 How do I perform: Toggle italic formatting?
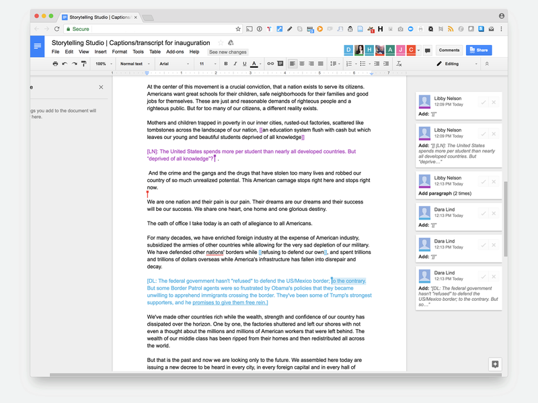click(x=235, y=64)
